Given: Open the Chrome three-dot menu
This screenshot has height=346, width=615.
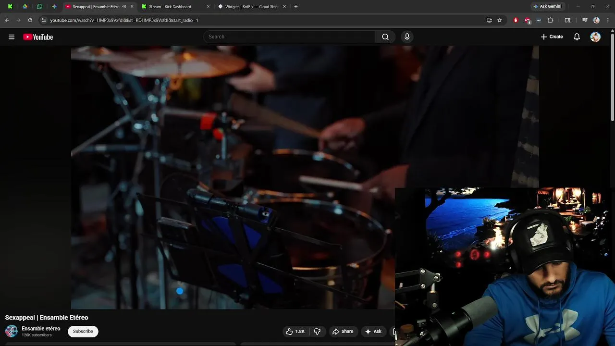Looking at the screenshot, I should pyautogui.click(x=608, y=20).
